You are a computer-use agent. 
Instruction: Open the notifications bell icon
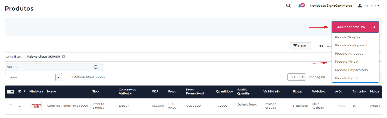[x=300, y=6]
